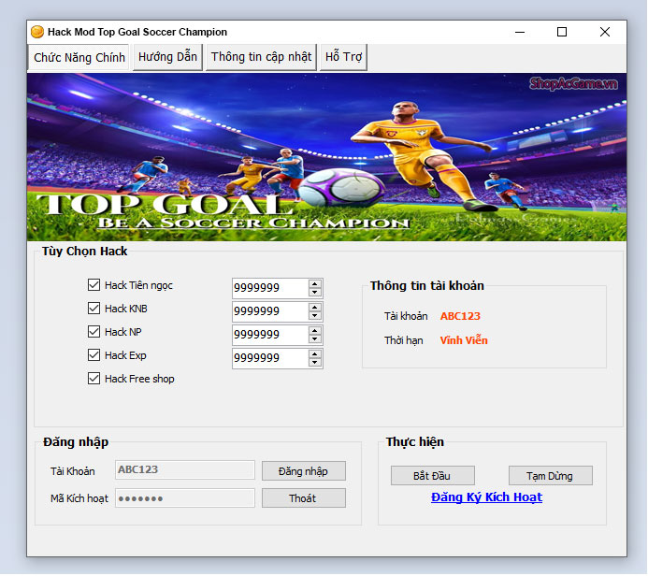Decrease Hack NP value with down arrow
Viewport: 648px width, 576px height.
click(x=315, y=338)
